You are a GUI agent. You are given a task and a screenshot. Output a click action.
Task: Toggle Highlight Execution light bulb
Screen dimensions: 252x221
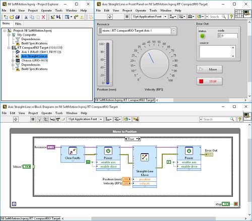coord(39,119)
